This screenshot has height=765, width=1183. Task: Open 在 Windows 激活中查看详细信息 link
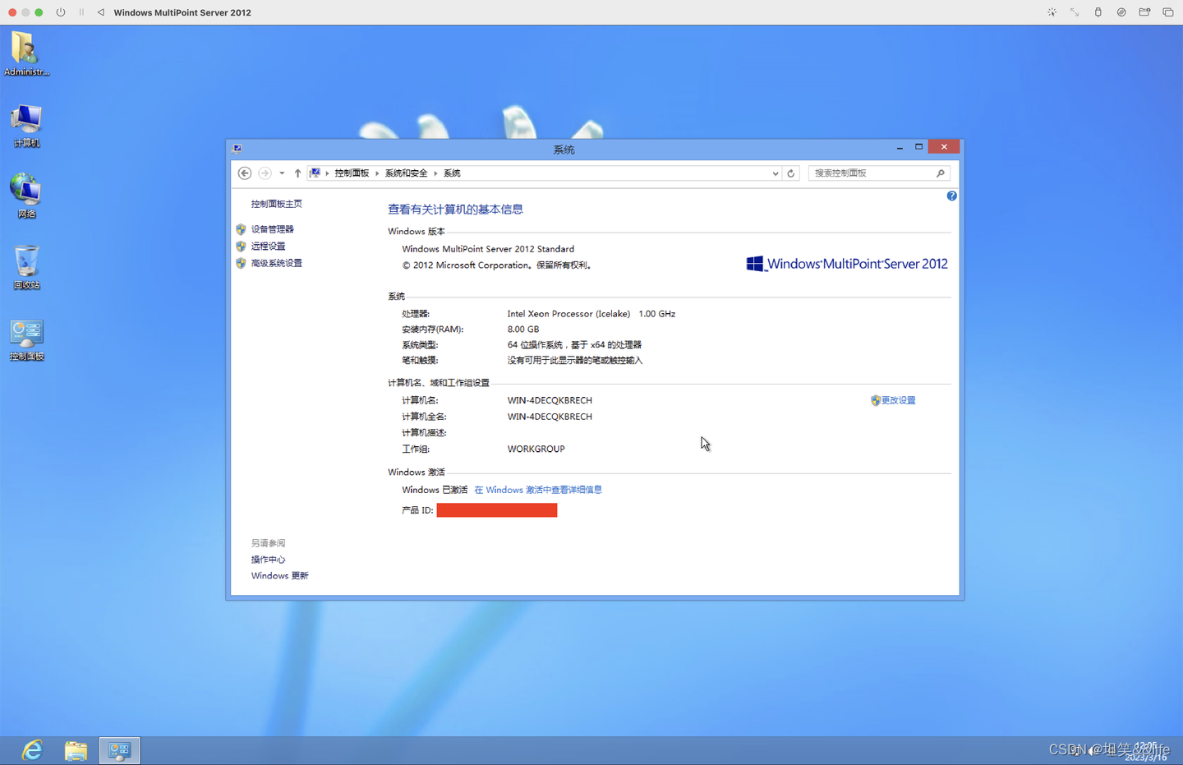tap(538, 490)
